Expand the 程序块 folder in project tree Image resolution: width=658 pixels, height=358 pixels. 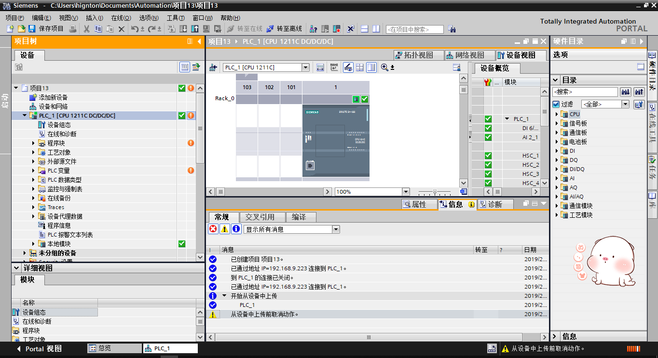34,143
